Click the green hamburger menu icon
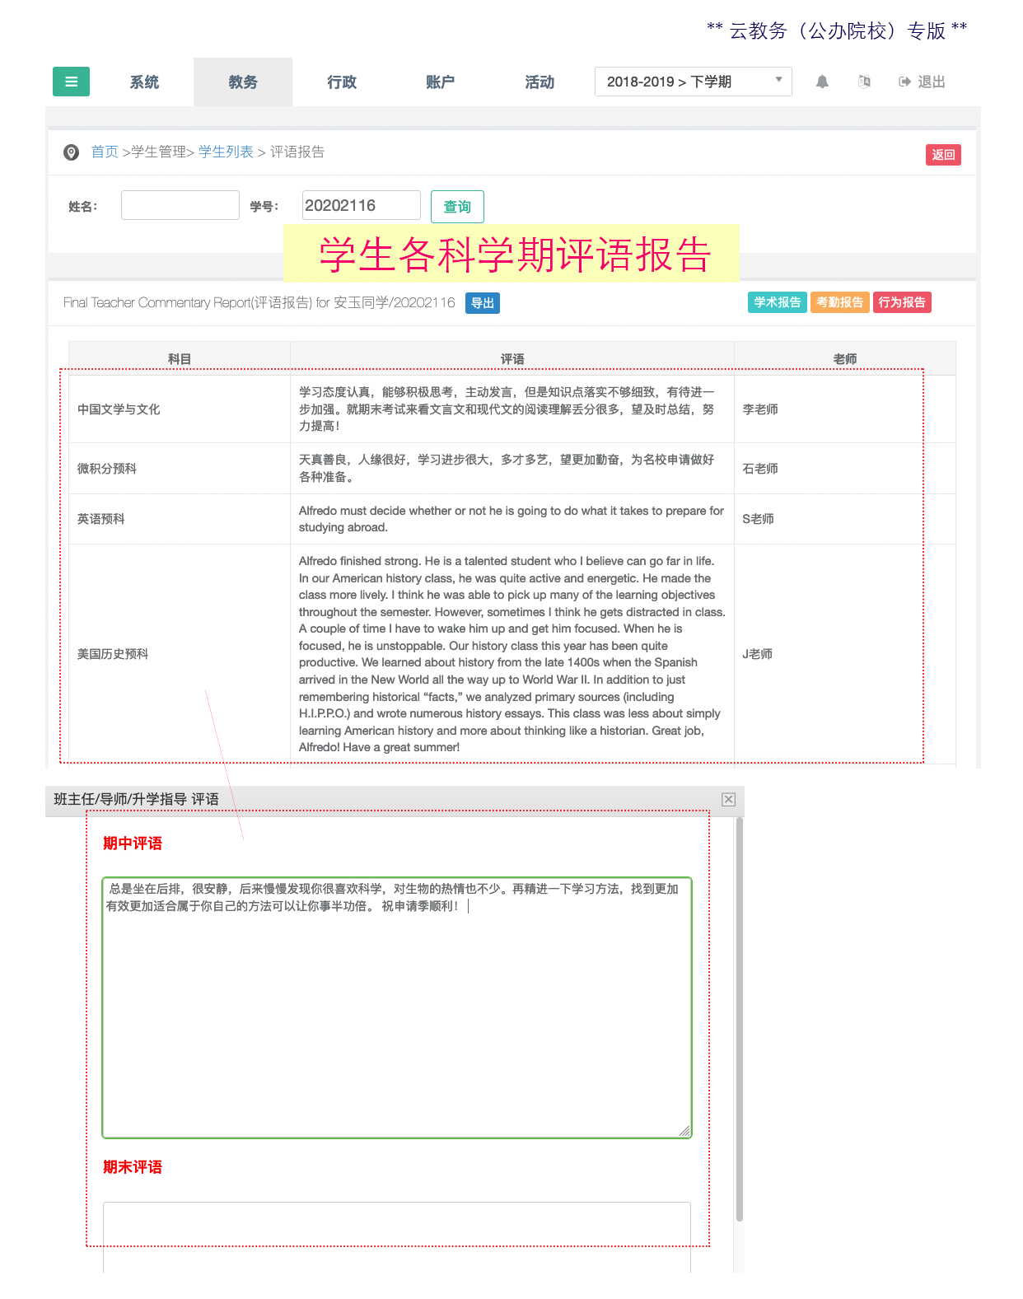The width and height of the screenshot is (1023, 1299). click(x=71, y=82)
